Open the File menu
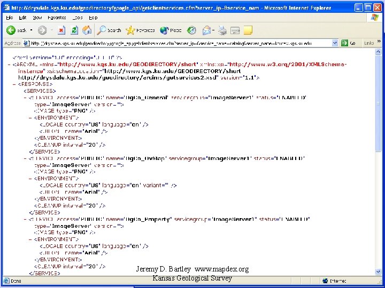This screenshot has width=385, height=288. coord(10,18)
